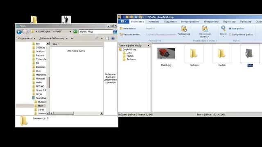The height and width of the screenshot is (147, 262).
Task: Switch to the Параметры ribbon tab
Action: click(229, 22)
